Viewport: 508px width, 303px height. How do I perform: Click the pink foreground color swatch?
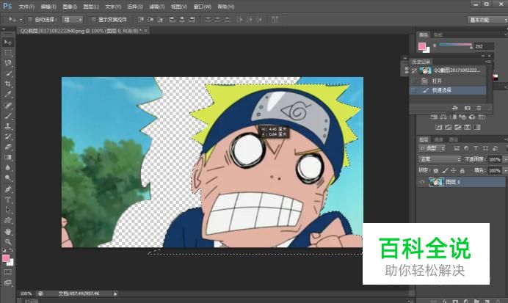(7, 258)
